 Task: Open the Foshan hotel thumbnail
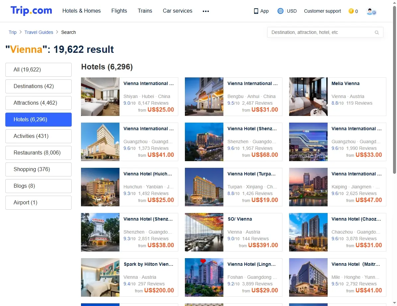tap(204, 277)
